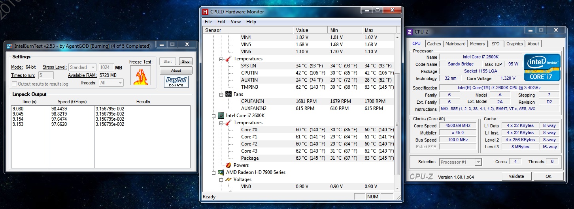The image size is (574, 209).
Task: Click the Times to run input field
Action: [x=46, y=75]
